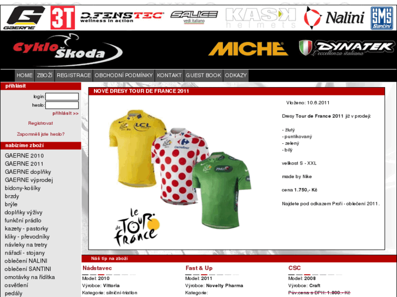Focus the heslo password field
The image size is (397, 297).
tap(62, 105)
